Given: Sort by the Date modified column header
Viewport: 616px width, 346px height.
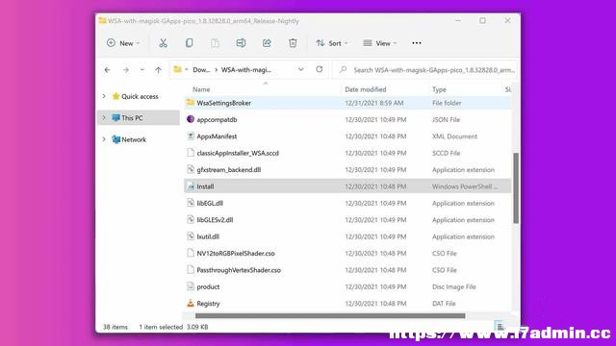Looking at the screenshot, I should click(366, 89).
